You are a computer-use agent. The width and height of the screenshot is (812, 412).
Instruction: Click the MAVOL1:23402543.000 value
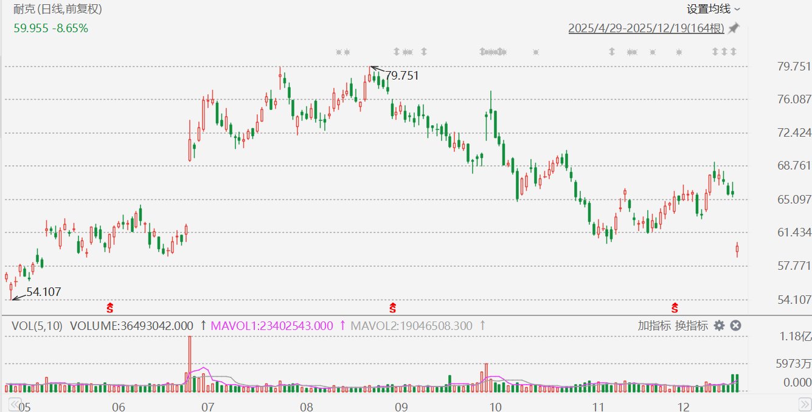point(272,326)
